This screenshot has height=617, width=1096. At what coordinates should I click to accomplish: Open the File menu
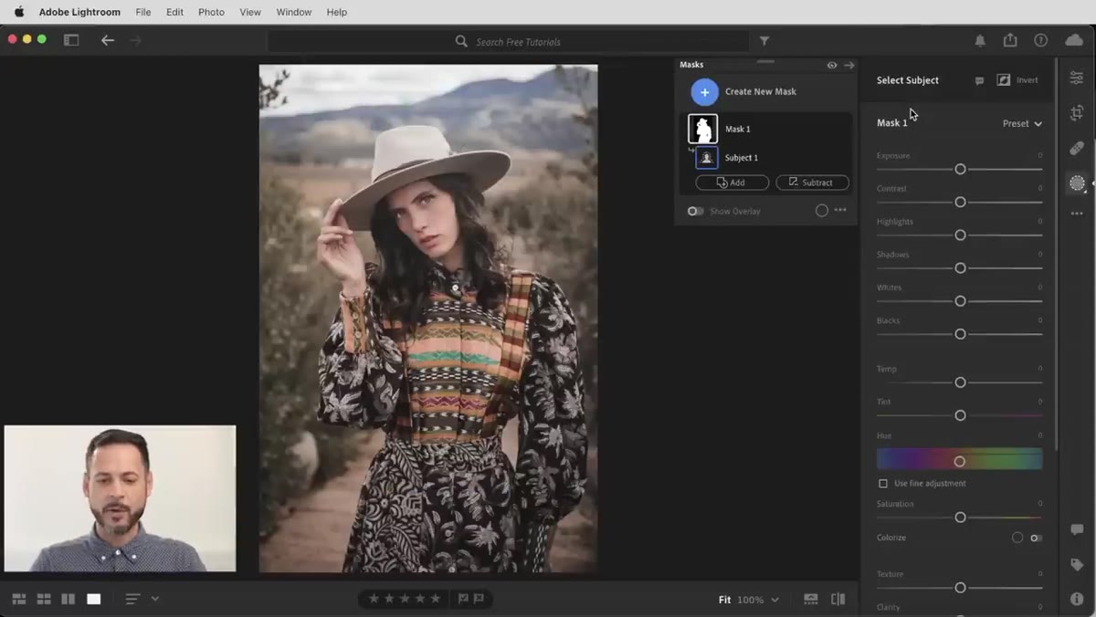pyautogui.click(x=143, y=12)
